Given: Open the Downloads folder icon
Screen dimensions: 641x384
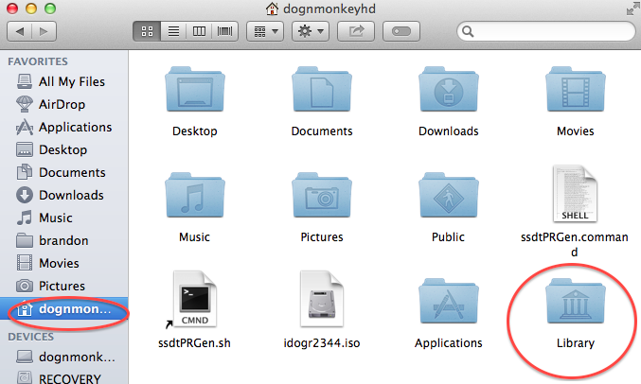Looking at the screenshot, I should [x=448, y=93].
